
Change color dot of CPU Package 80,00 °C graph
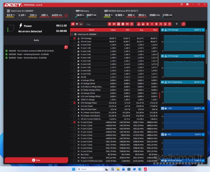pyautogui.click(x=203, y=56)
